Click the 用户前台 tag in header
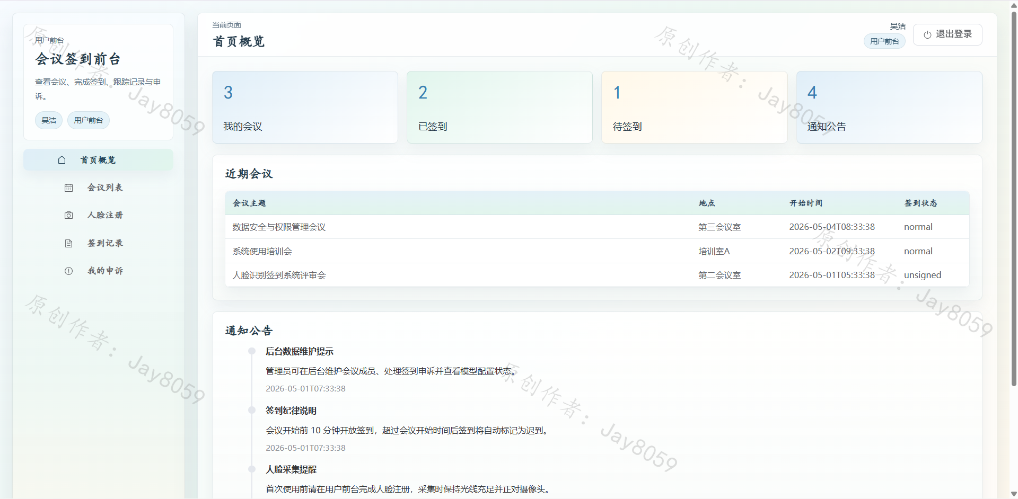This screenshot has height=499, width=1018. [x=884, y=41]
